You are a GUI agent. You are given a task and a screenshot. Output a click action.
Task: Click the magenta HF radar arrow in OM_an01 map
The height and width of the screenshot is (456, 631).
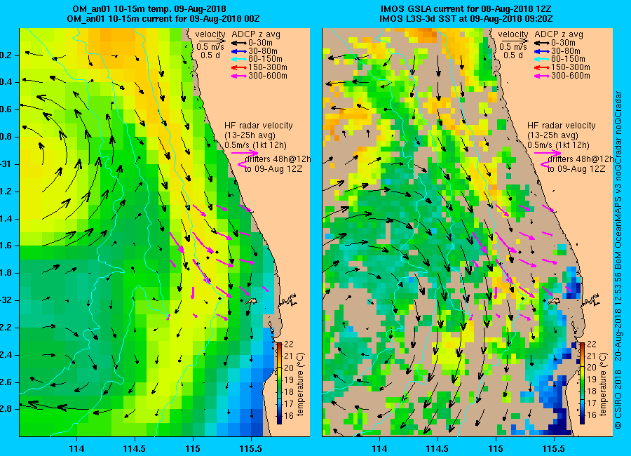click(245, 153)
